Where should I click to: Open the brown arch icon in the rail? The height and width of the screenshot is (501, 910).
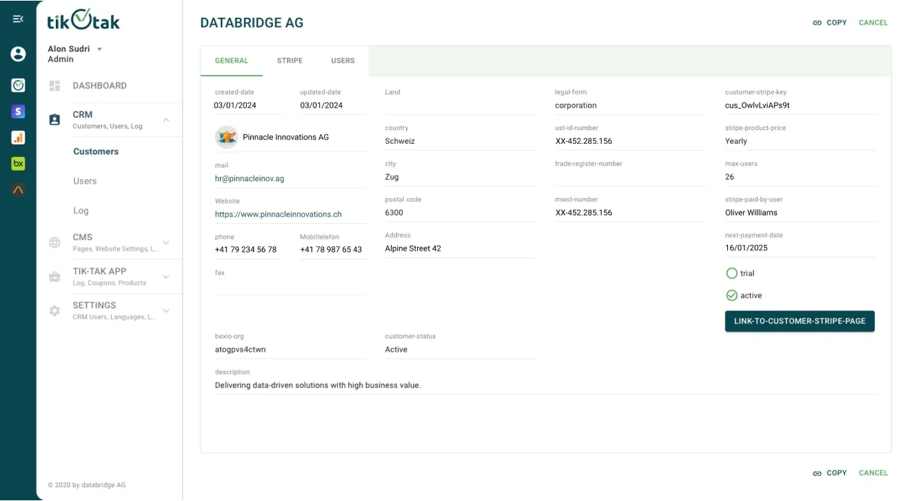[18, 189]
